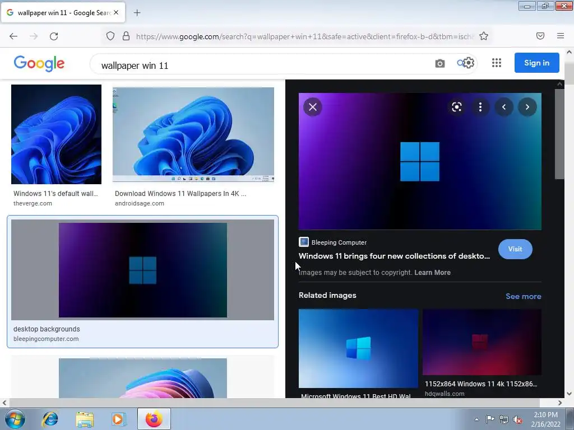Open the Google apps grid
This screenshot has width=574, height=430.
[x=497, y=63]
